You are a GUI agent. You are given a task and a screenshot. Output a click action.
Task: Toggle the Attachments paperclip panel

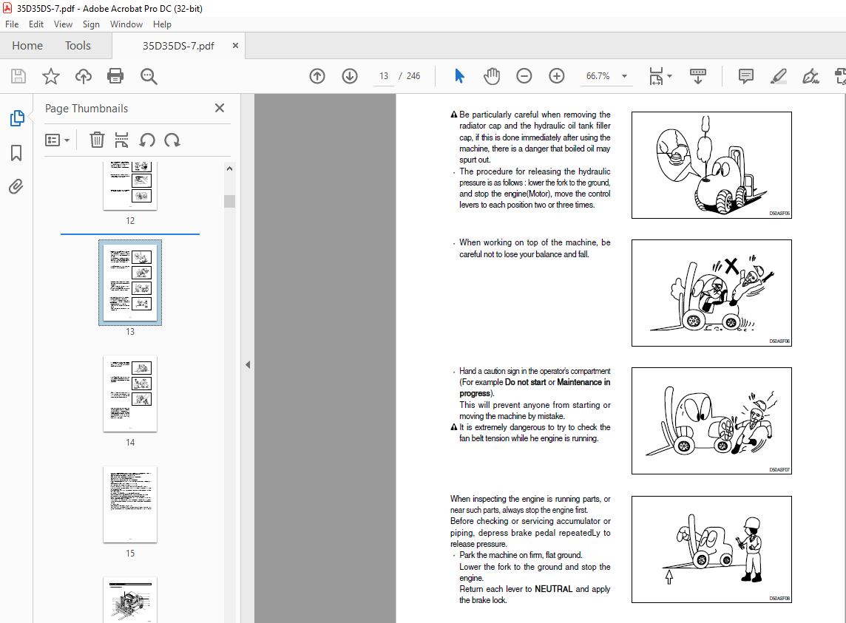click(16, 186)
